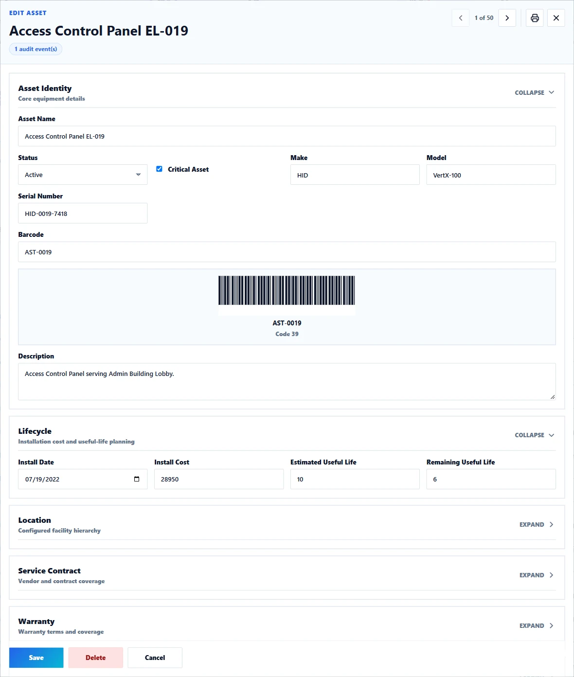Image resolution: width=574 pixels, height=677 pixels.
Task: Click the EDIT ASSET header label
Action: (28, 13)
